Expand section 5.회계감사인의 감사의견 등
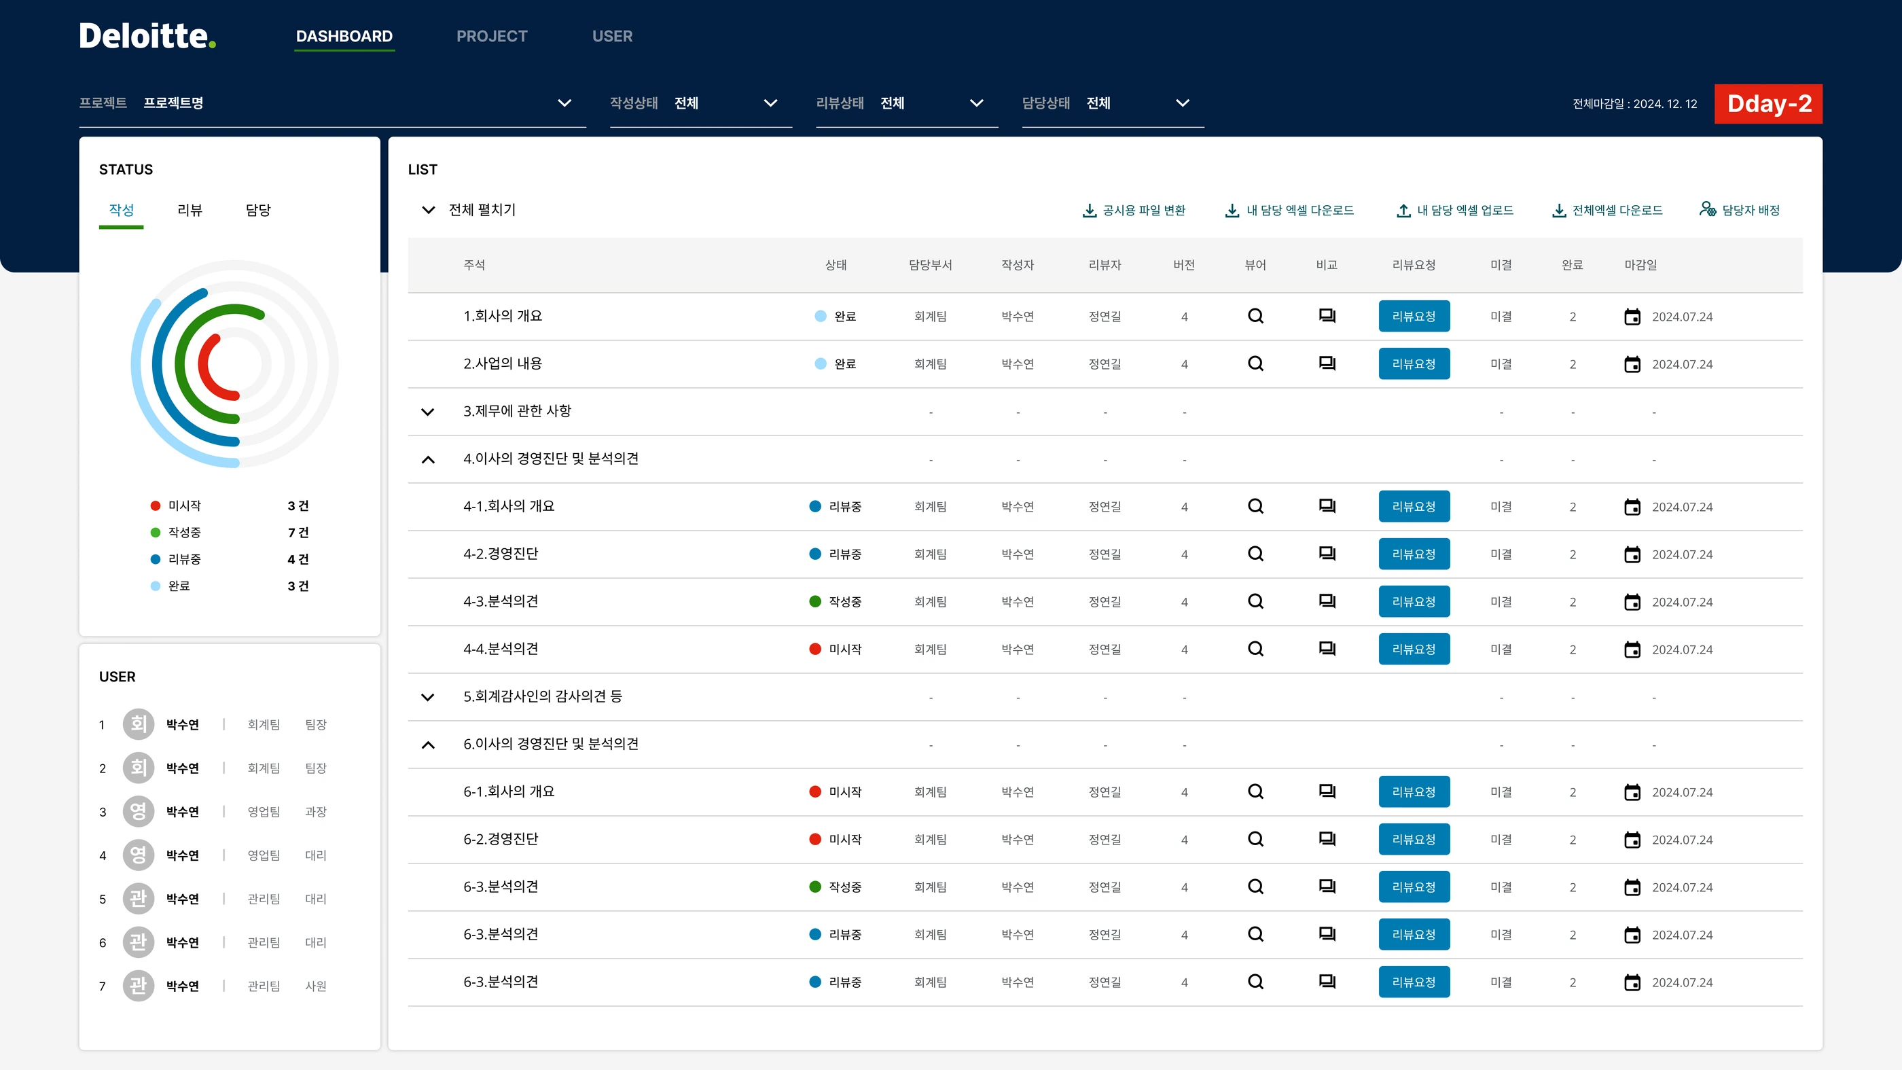Viewport: 1902px width, 1070px height. click(427, 697)
